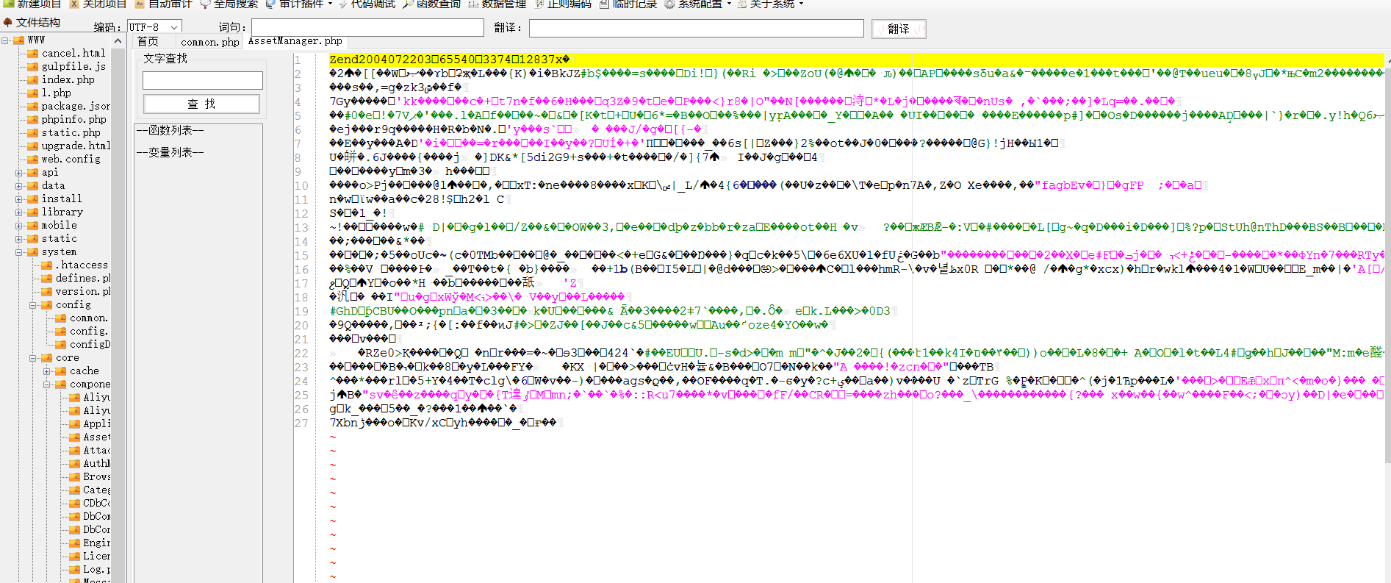Click the icon next to index.php

33,79
